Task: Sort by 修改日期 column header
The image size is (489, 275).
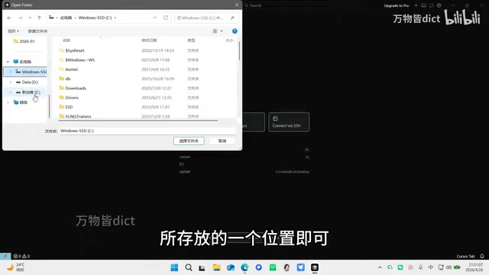Action: [x=149, y=40]
